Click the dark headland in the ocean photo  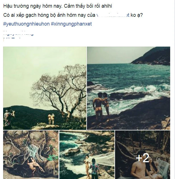(152, 57)
